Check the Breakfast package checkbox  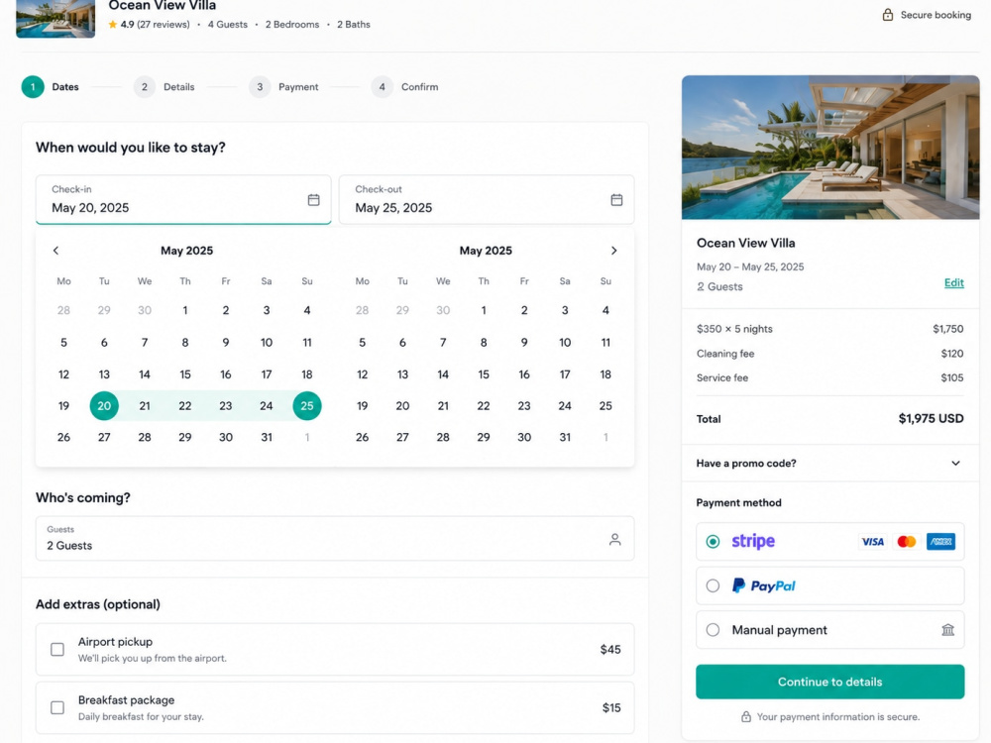click(x=57, y=707)
